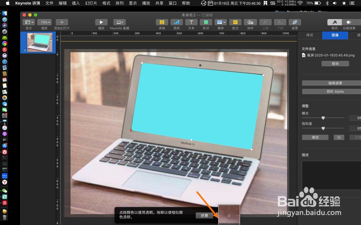Adjust the 饱和度 saturation slider
The image size is (361, 225).
click(323, 129)
